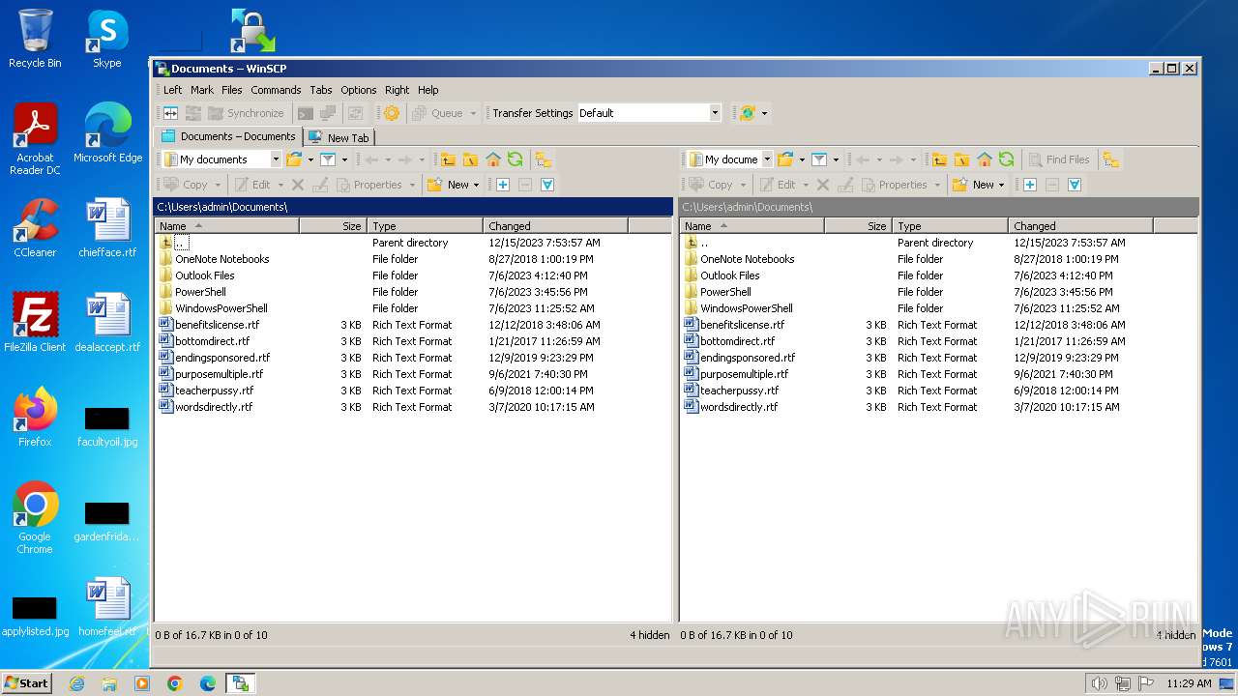Click the select filter funnel icon in left panel
Screen dimensions: 1238x696
[547, 185]
